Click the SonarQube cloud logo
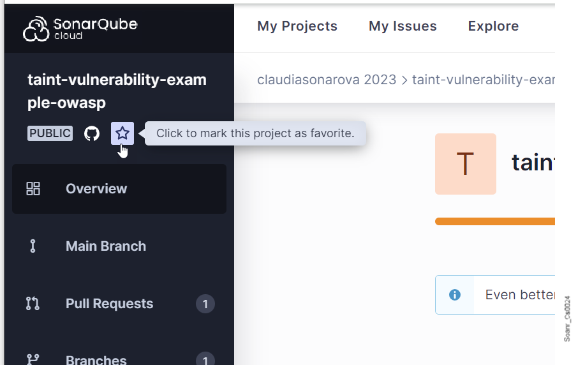Viewport: 585px width, 365px height. (x=80, y=29)
